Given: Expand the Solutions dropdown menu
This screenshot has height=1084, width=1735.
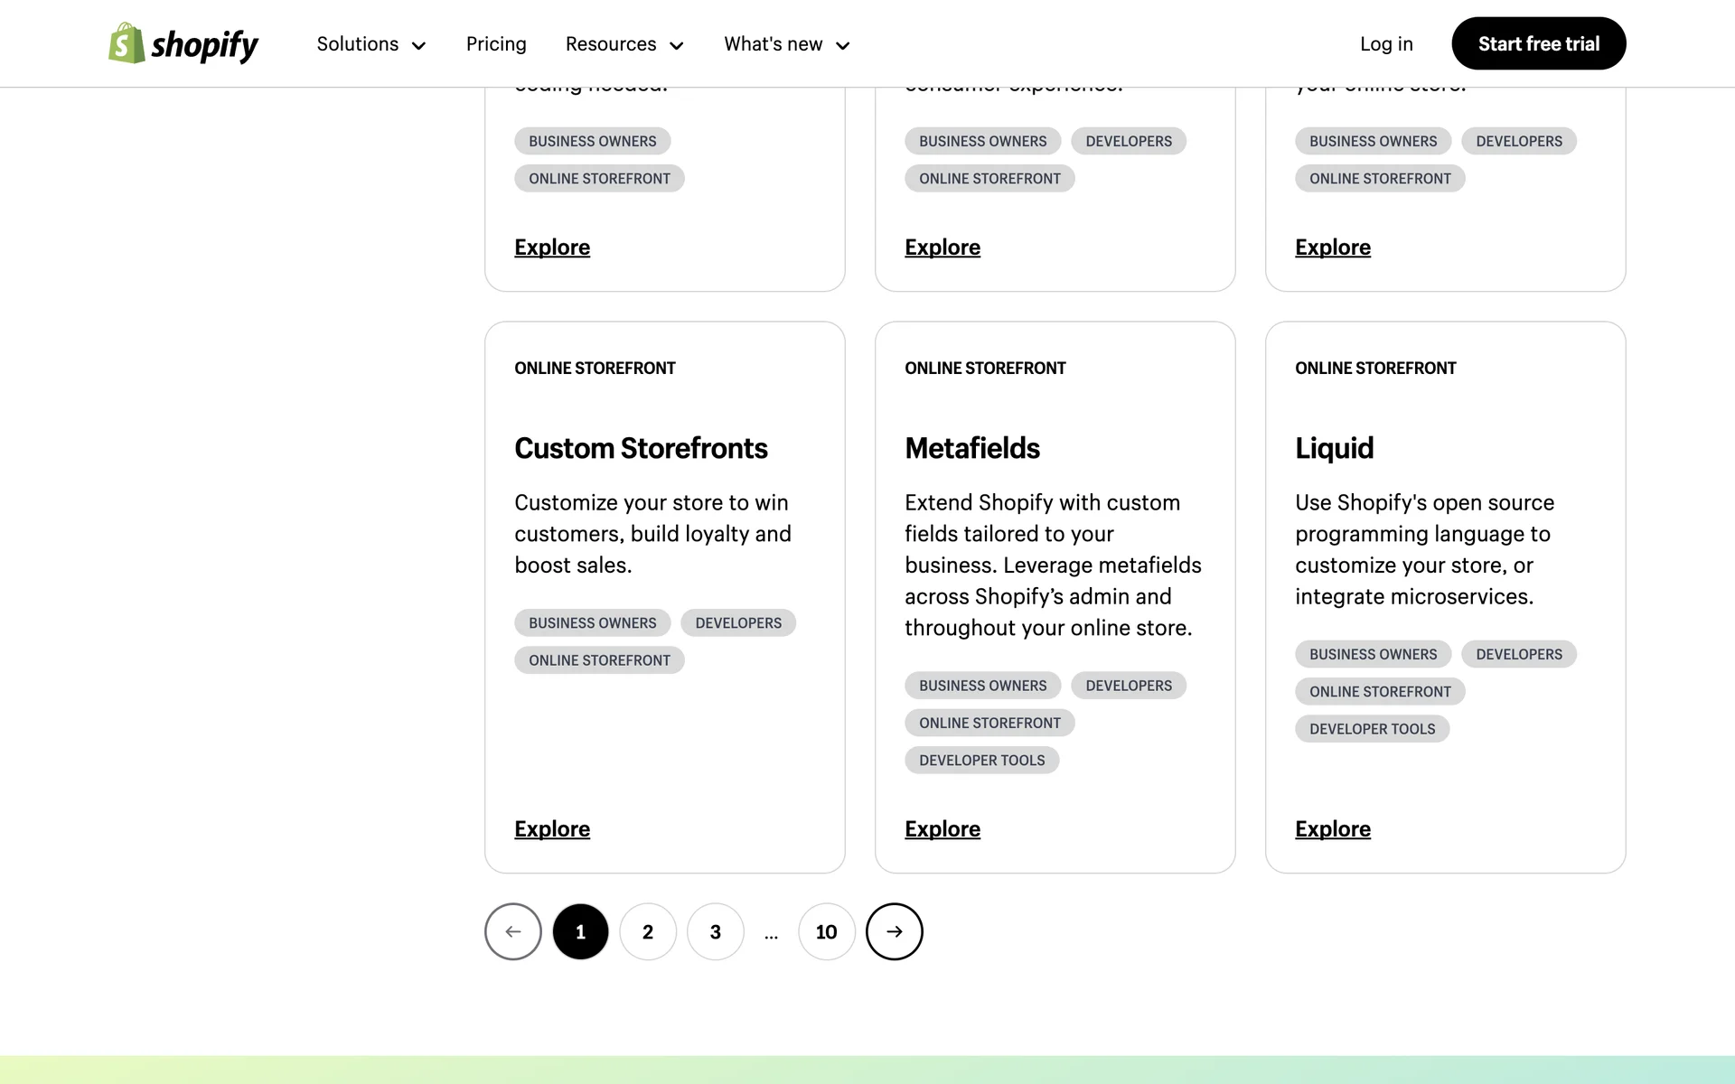Looking at the screenshot, I should [370, 44].
